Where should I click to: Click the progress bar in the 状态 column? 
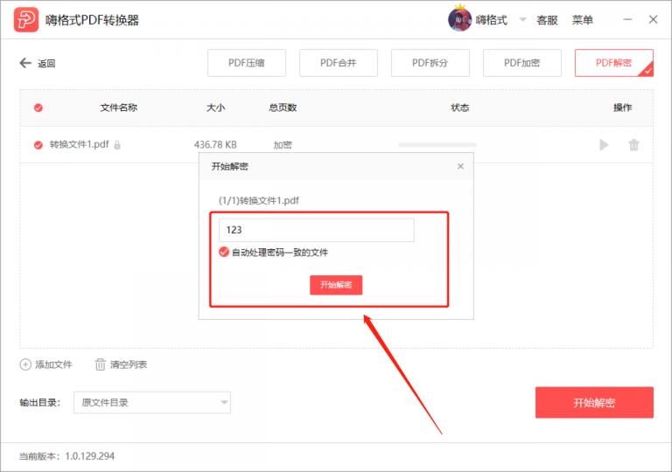(x=437, y=145)
